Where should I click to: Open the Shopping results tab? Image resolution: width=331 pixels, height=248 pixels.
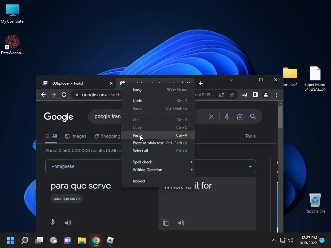(x=107, y=136)
